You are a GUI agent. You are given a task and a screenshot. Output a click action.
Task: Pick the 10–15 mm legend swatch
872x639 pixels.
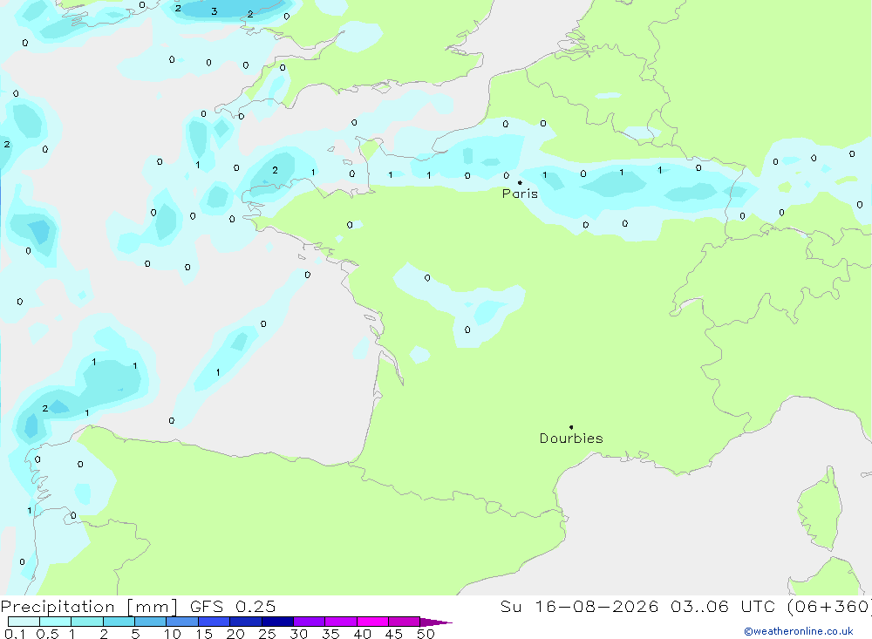click(x=182, y=622)
